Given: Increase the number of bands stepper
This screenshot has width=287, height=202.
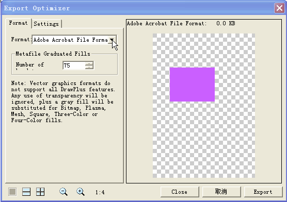Looking at the screenshot, I should point(89,63).
